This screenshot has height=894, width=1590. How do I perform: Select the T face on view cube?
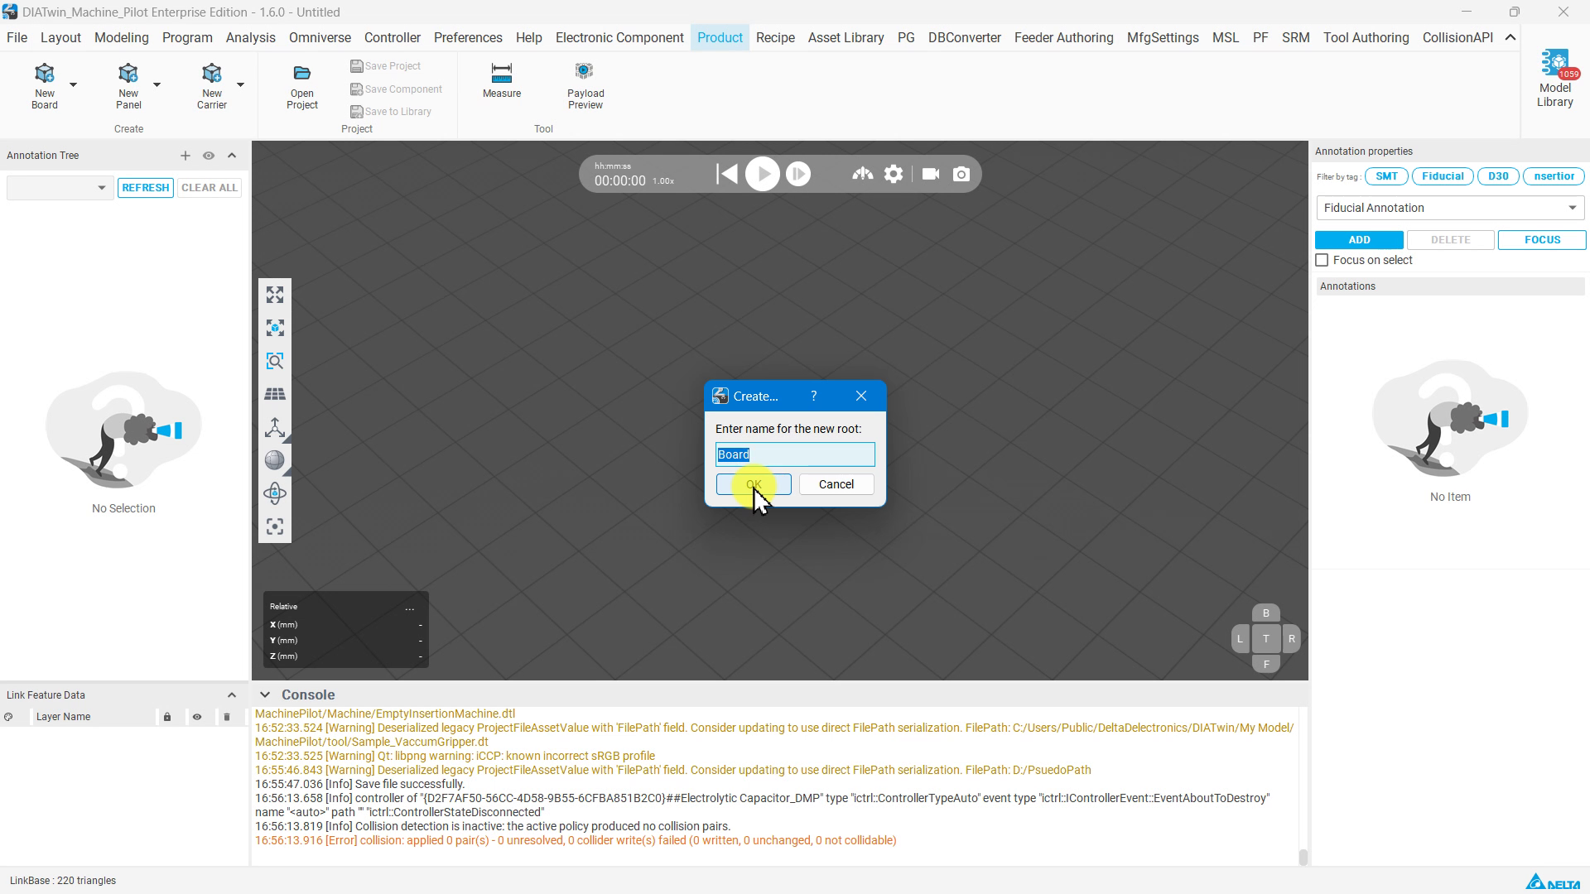[x=1265, y=639]
